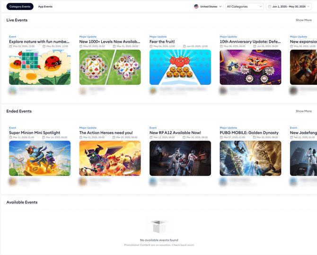Click the chevron arrow of All Categories
The height and width of the screenshot is (255, 317).
coord(261,7)
